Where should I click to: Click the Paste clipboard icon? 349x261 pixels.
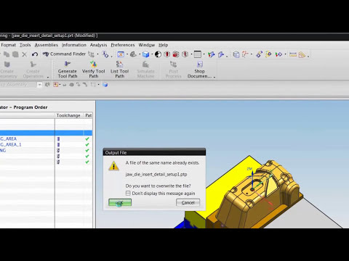(15, 54)
